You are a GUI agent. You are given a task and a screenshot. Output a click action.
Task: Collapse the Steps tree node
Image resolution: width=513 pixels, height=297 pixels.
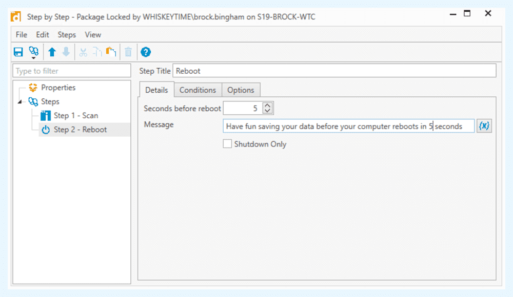(19, 102)
